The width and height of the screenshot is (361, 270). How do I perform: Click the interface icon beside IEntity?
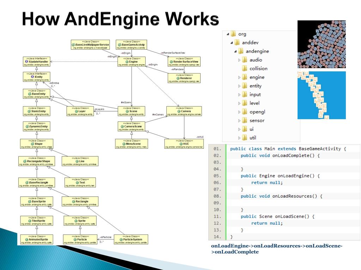coord(32,77)
